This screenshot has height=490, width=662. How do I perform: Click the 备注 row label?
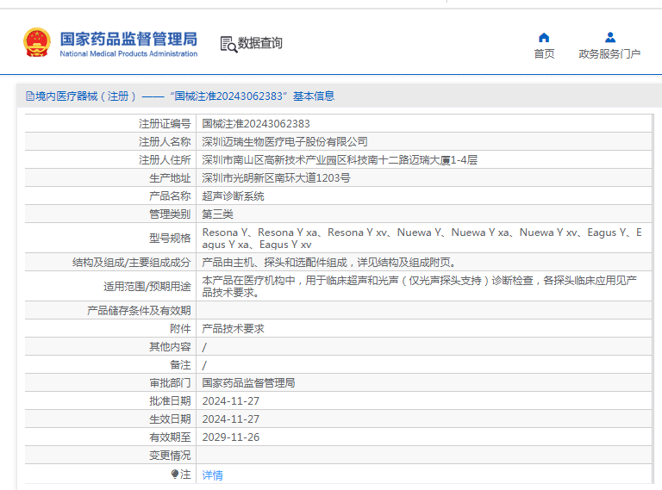click(x=180, y=365)
